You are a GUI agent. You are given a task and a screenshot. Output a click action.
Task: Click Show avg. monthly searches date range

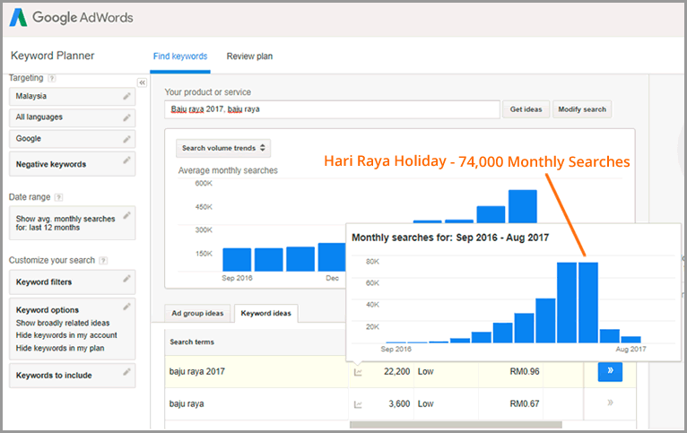coord(73,223)
